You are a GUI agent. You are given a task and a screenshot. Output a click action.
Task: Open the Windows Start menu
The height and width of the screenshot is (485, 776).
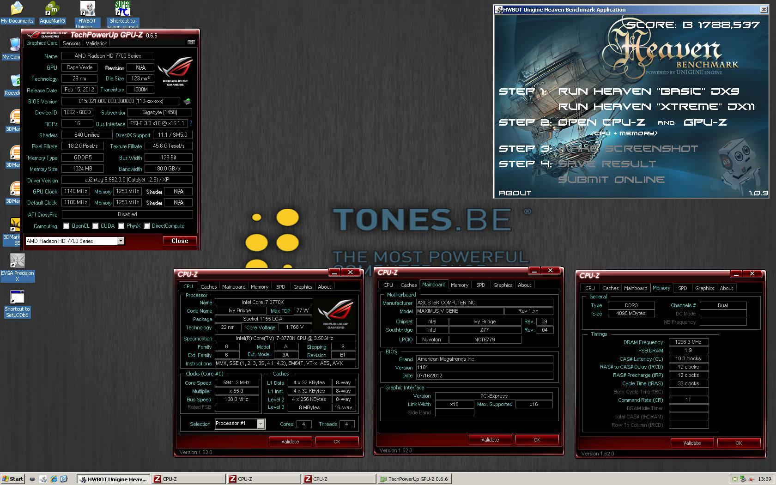click(12, 479)
